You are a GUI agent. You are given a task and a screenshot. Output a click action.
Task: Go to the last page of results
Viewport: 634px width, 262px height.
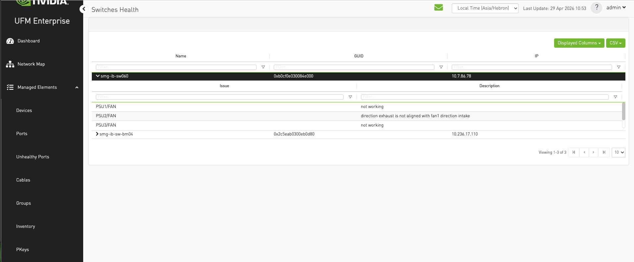coord(604,152)
